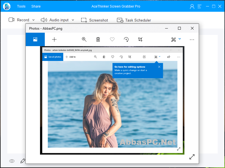The image size is (225, 168).
Task: Open Edit & Create in Photos toolbar
Action: (x=174, y=39)
